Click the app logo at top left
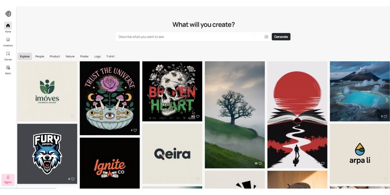The height and width of the screenshot is (195, 390). (x=8, y=14)
